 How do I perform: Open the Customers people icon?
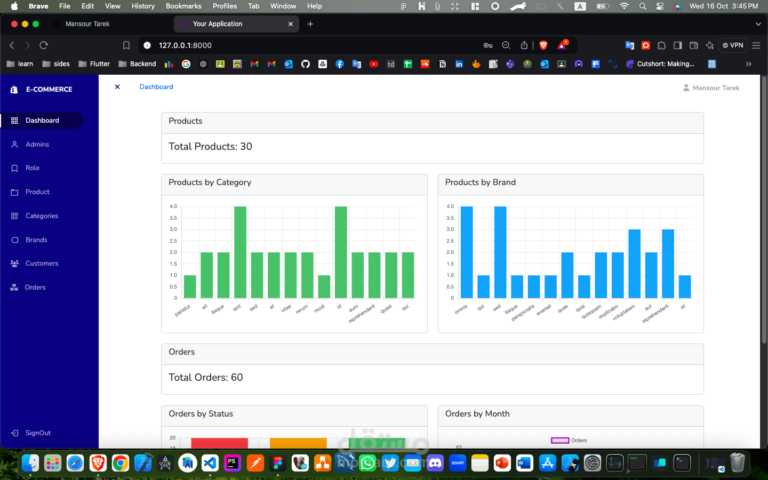tap(14, 263)
